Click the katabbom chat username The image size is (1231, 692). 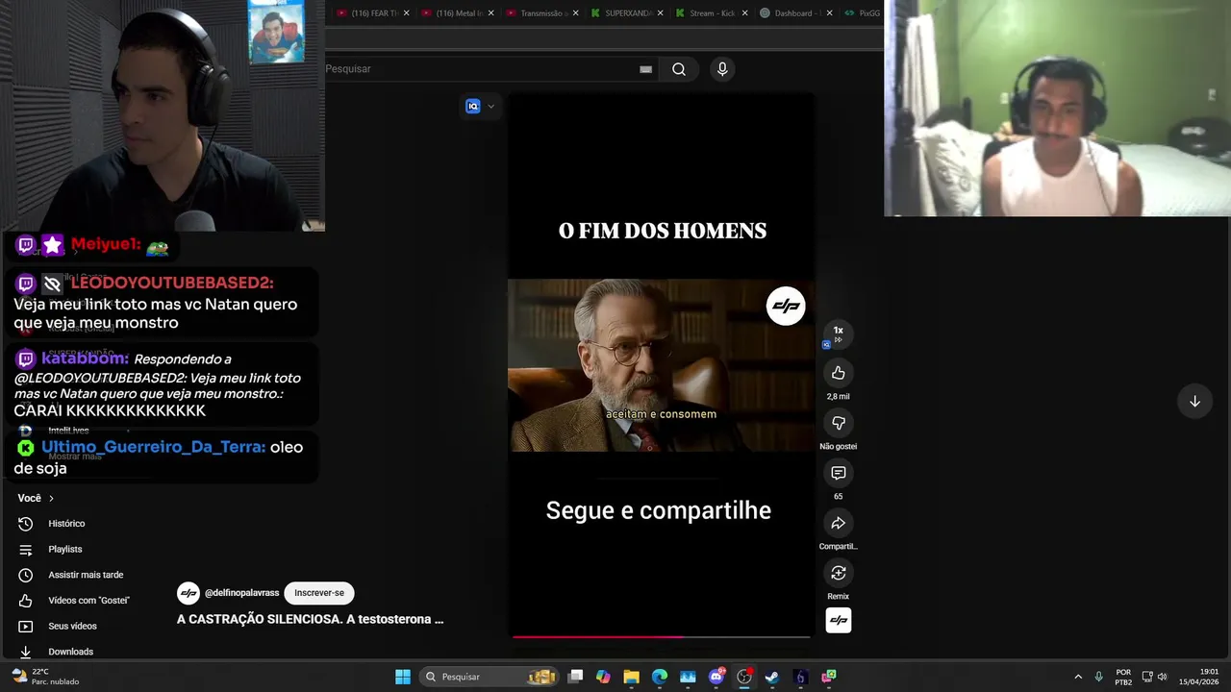coord(86,358)
